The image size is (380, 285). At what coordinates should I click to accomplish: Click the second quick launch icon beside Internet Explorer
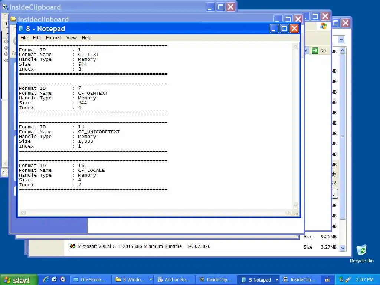click(x=54, y=279)
